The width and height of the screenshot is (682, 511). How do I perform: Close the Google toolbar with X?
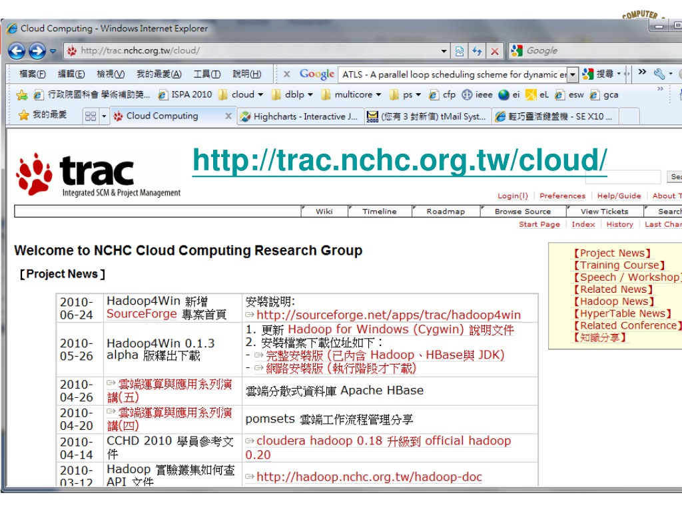[286, 74]
